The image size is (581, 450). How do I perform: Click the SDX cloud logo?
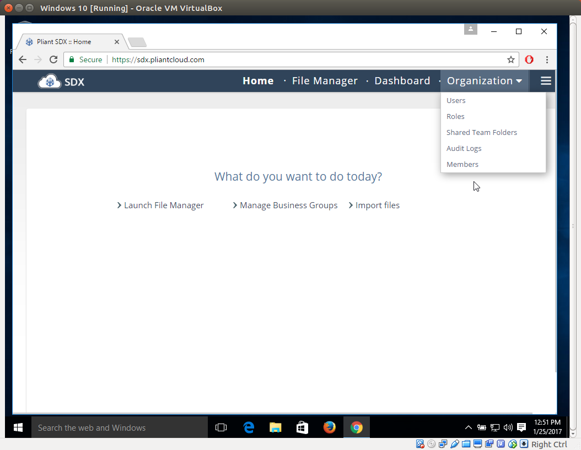61,81
